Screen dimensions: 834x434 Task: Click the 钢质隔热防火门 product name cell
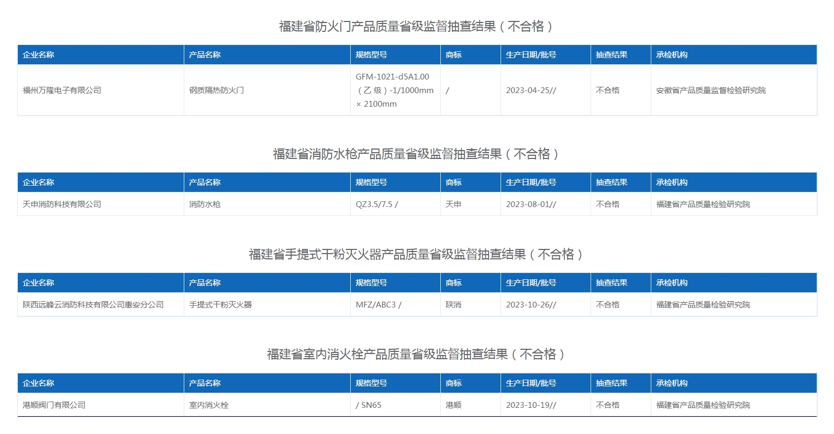tap(216, 90)
